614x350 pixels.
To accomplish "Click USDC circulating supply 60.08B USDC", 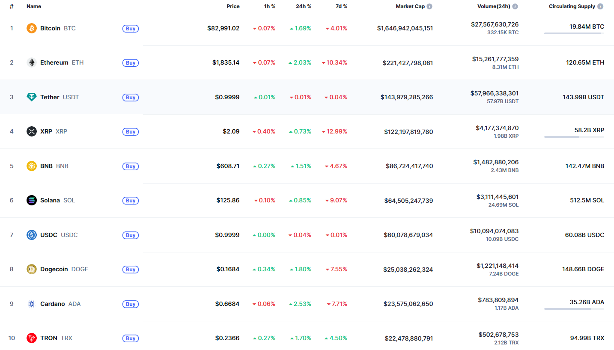I will tap(585, 235).
